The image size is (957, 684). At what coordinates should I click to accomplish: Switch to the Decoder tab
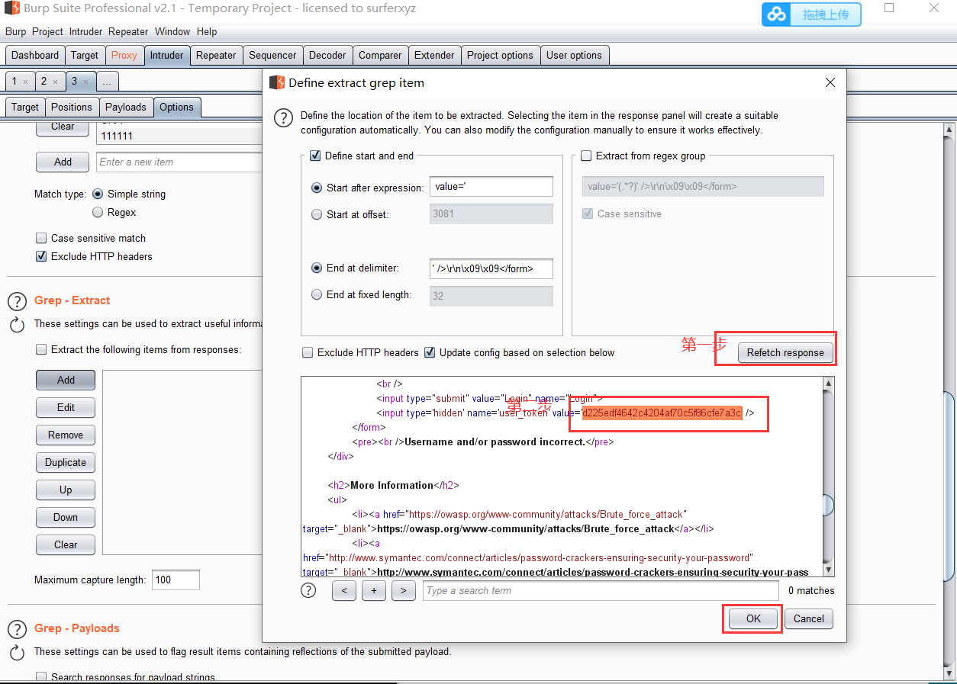(x=327, y=56)
